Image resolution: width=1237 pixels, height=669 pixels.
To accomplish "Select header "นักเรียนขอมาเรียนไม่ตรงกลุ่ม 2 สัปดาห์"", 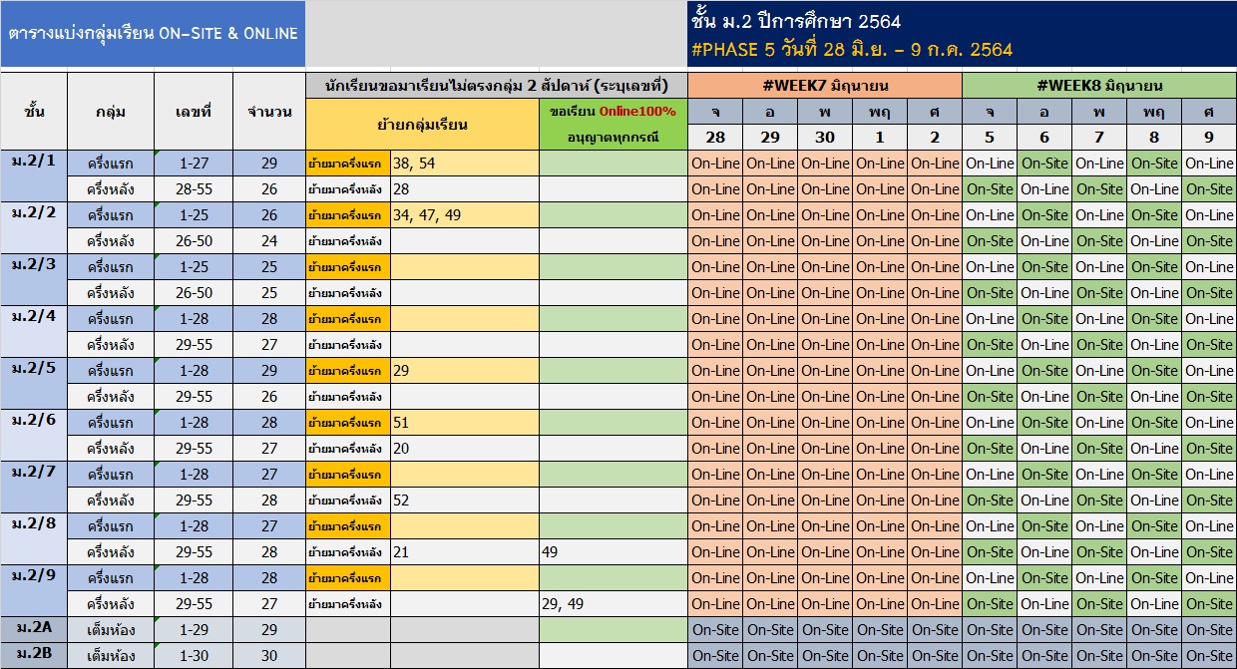I will click(x=497, y=85).
